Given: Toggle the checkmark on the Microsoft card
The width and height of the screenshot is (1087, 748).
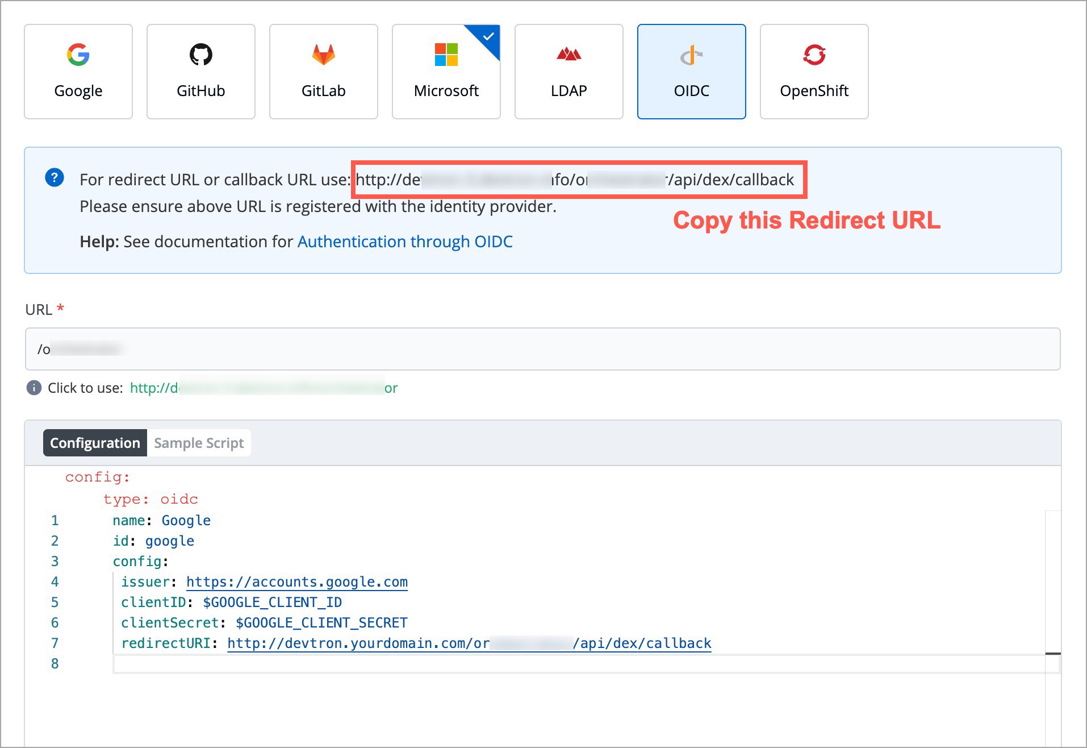Looking at the screenshot, I should 487,36.
